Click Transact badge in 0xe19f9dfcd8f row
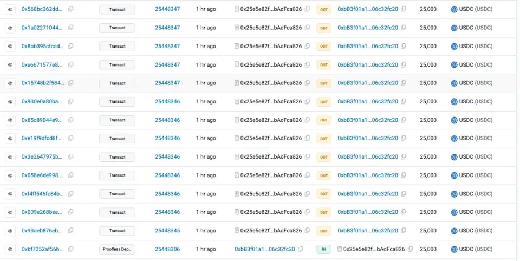520x261 pixels. coord(117,139)
